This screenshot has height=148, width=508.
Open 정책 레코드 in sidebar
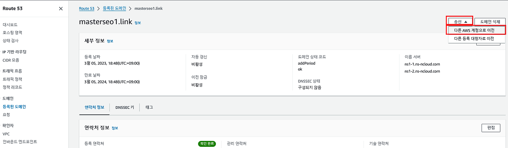click(x=12, y=87)
